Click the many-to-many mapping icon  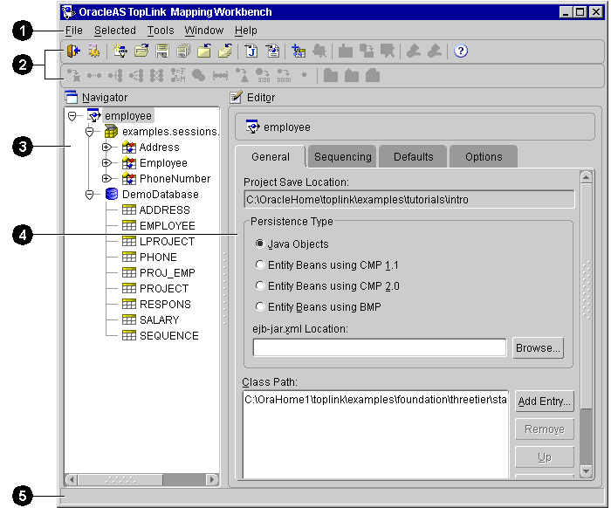(x=156, y=75)
